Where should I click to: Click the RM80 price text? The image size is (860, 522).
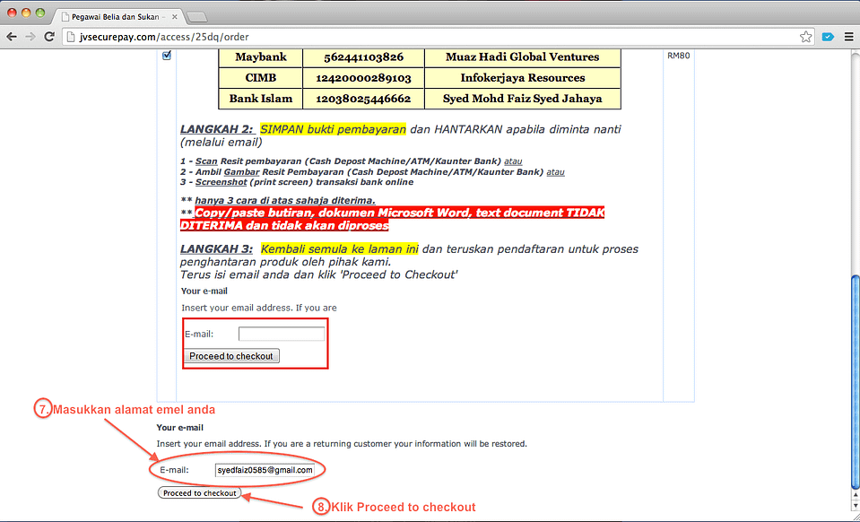coord(679,56)
